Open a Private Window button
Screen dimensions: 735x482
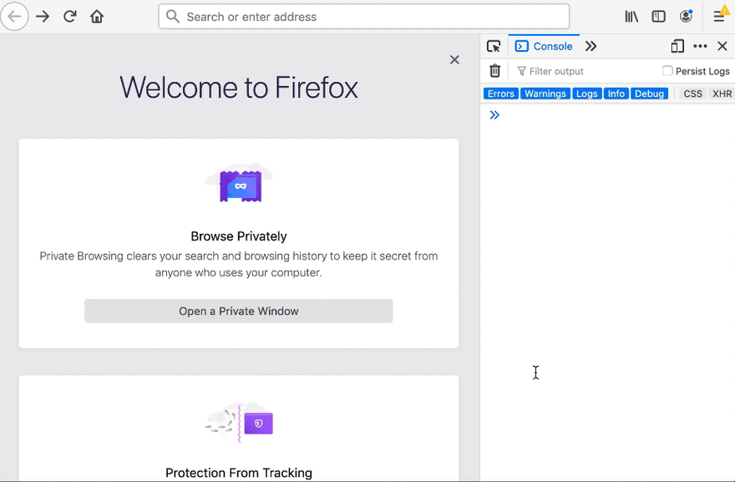pos(239,311)
